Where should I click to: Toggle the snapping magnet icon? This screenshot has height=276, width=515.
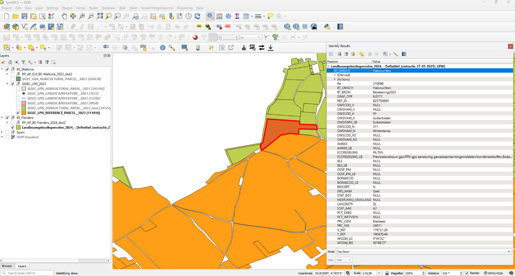(195, 37)
